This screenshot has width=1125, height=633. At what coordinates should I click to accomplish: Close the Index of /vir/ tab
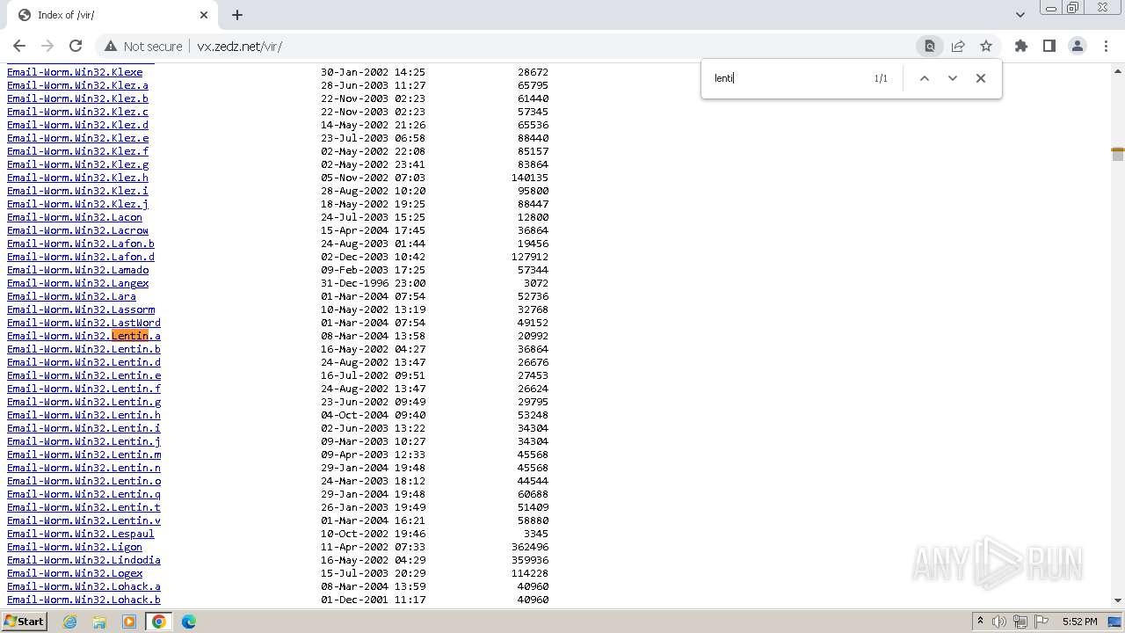(x=204, y=15)
